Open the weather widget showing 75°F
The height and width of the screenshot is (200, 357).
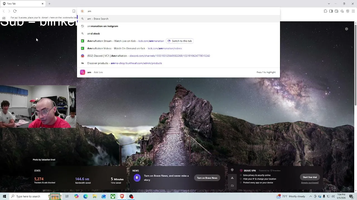(291, 196)
